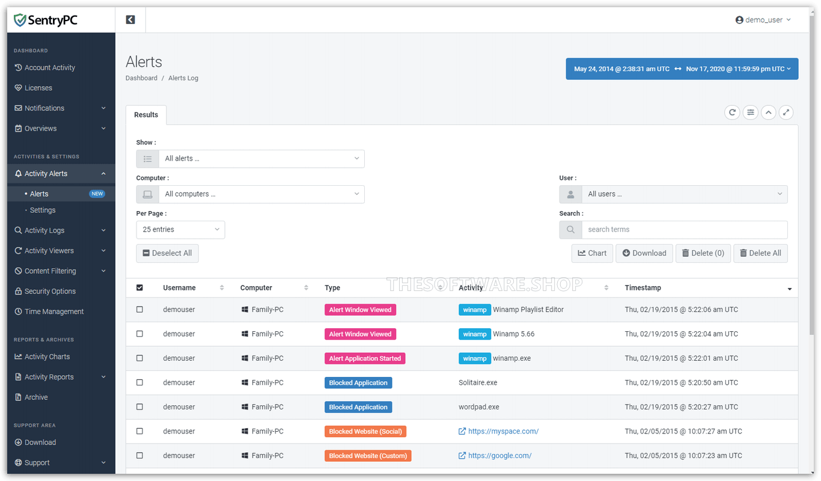821x481 pixels.
Task: Open the filter settings sliders icon
Action: (750, 112)
